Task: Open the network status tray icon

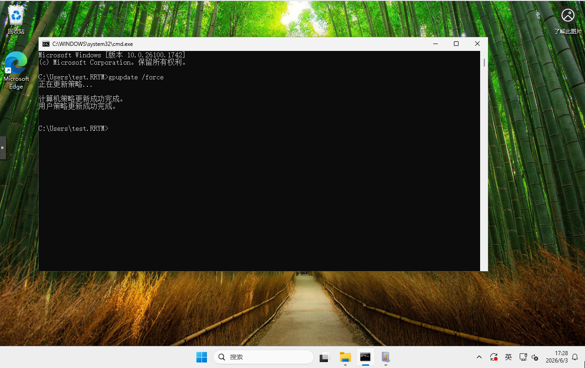Action: (523, 357)
